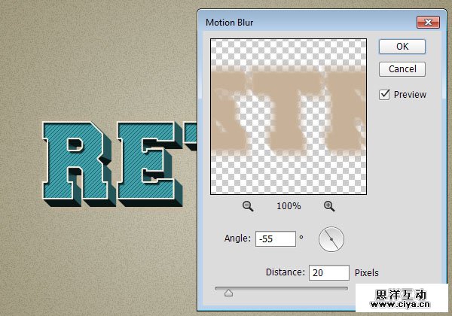Cancel the Motion Blur dialog

pos(402,69)
